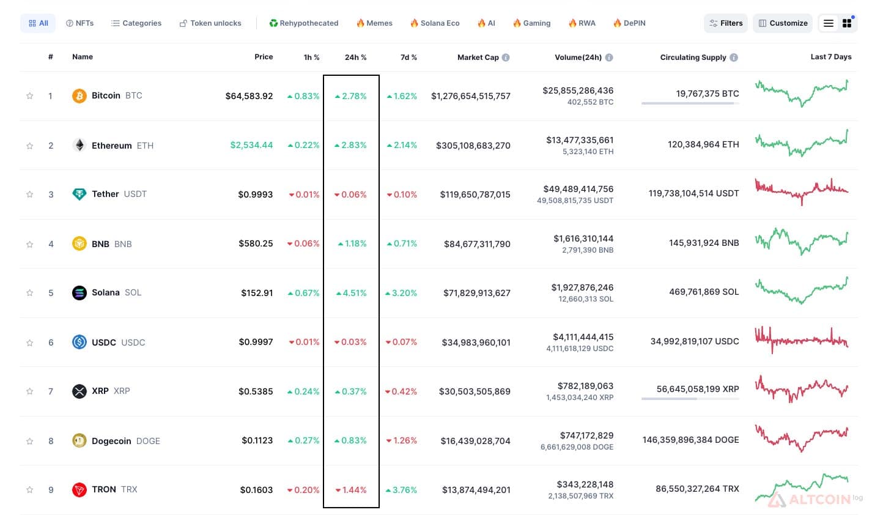Click the Tether logo icon
Screen dimensions: 872x515
[x=79, y=195]
